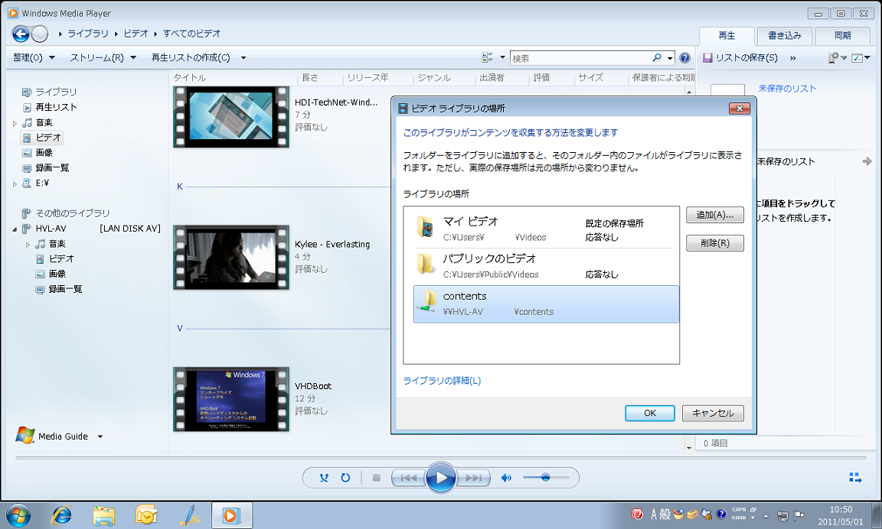882x529 pixels.
Task: Select contents network folder location
Action: (546, 304)
